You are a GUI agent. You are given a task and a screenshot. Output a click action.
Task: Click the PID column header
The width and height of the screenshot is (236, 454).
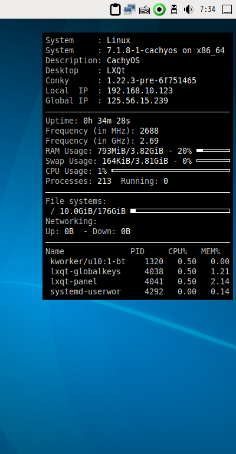137,251
